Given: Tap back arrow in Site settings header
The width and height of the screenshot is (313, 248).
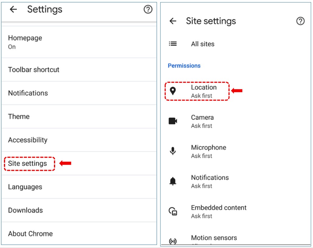Looking at the screenshot, I should click(x=173, y=21).
